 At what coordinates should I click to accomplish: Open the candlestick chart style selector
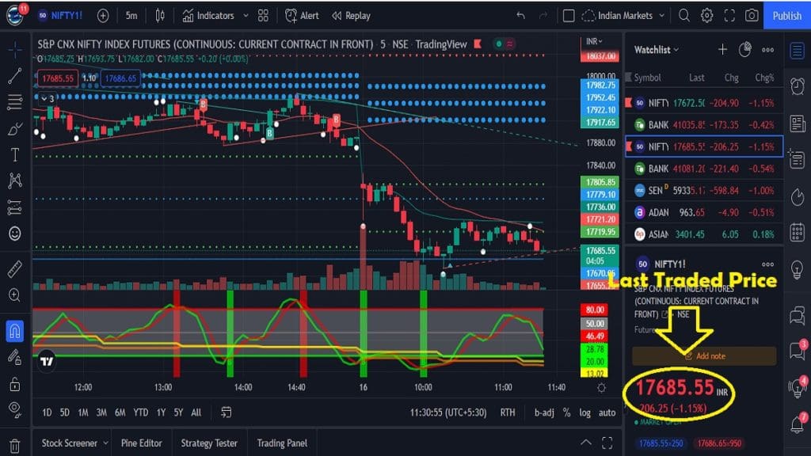coord(160,16)
